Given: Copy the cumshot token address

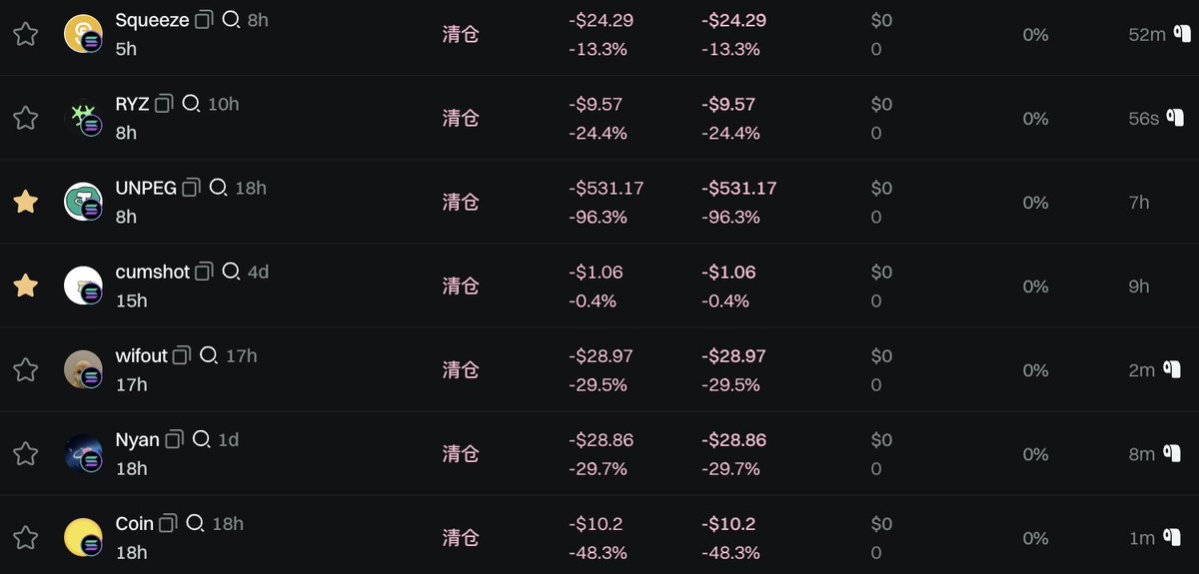Looking at the screenshot, I should point(205,271).
